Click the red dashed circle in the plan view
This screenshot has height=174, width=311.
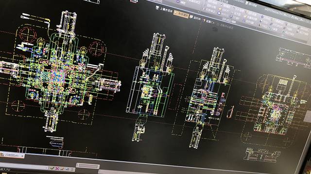[28, 35]
